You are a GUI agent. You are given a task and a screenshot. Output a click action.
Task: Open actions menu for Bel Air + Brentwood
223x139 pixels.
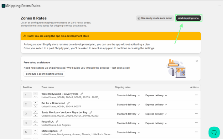click(197, 104)
